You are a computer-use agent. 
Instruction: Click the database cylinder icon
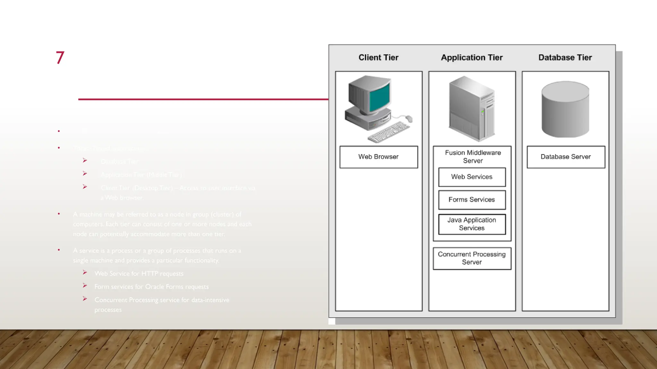[x=565, y=109]
